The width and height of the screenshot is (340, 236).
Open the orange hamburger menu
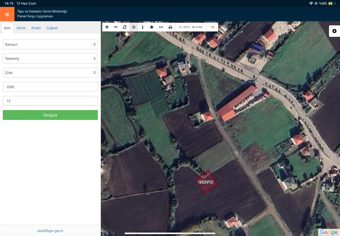pos(7,14)
